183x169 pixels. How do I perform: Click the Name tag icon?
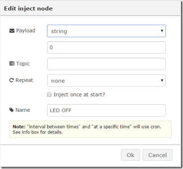(x=11, y=110)
